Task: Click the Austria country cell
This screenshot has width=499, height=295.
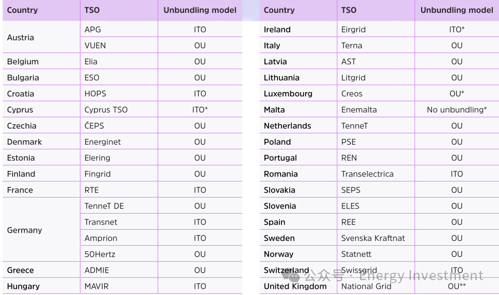Action: coord(21,38)
